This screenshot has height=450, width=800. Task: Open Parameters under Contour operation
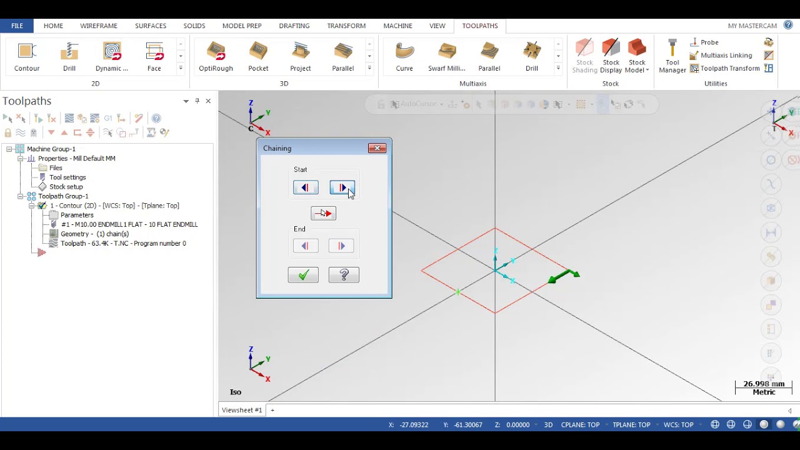[x=77, y=215]
